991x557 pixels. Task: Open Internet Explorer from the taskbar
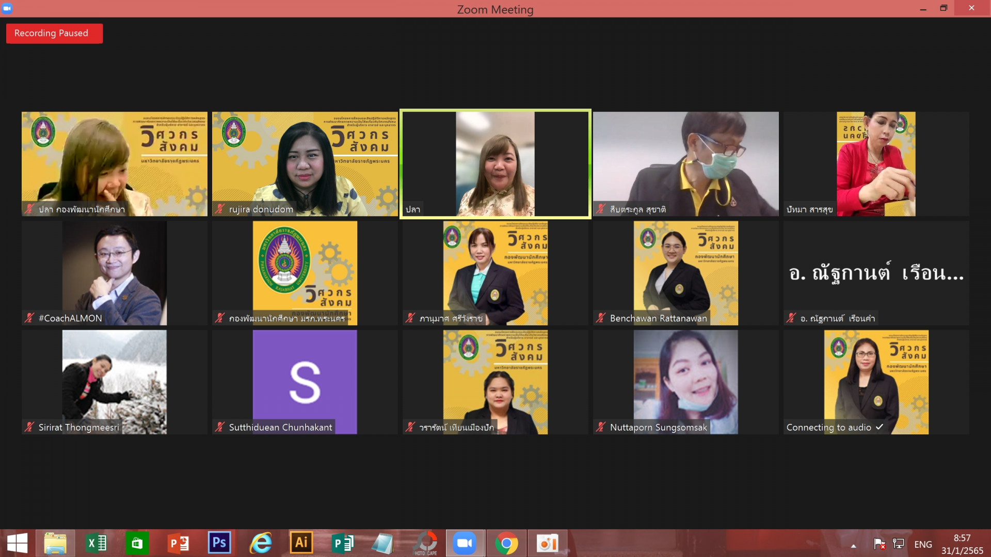coord(261,543)
